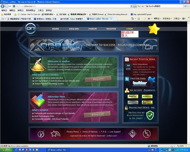Open the 網頁(P) command bar dropdown
Screen dimensions: 190x152
point(157,19)
